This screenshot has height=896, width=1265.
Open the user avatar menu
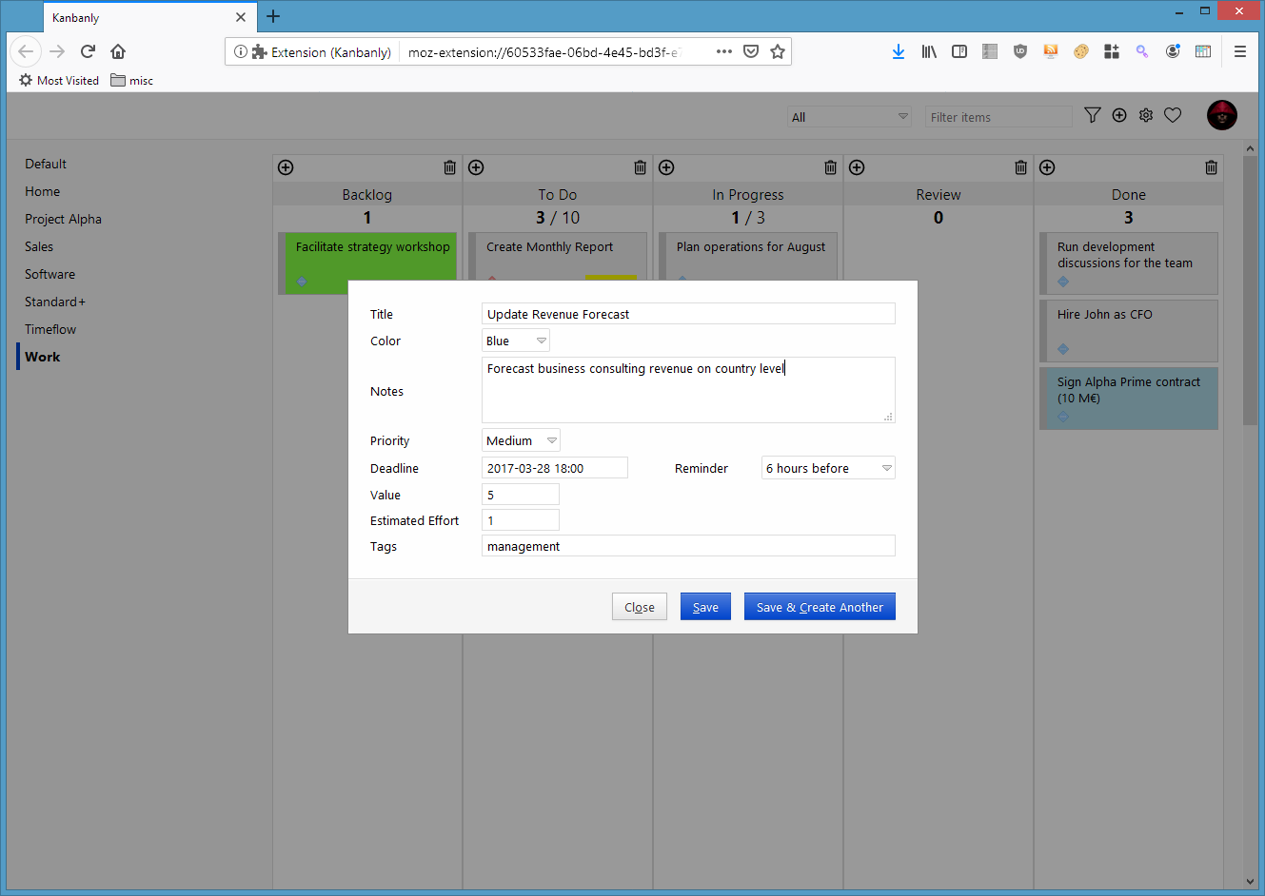click(1222, 115)
